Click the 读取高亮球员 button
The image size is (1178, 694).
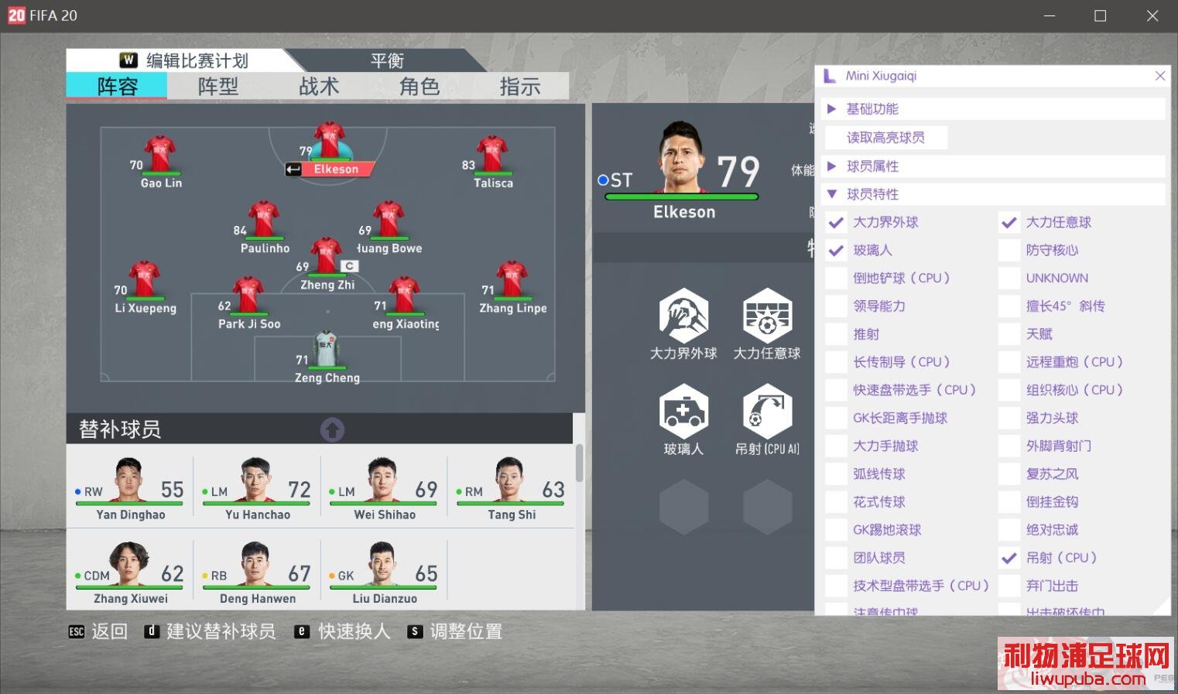[x=885, y=138]
